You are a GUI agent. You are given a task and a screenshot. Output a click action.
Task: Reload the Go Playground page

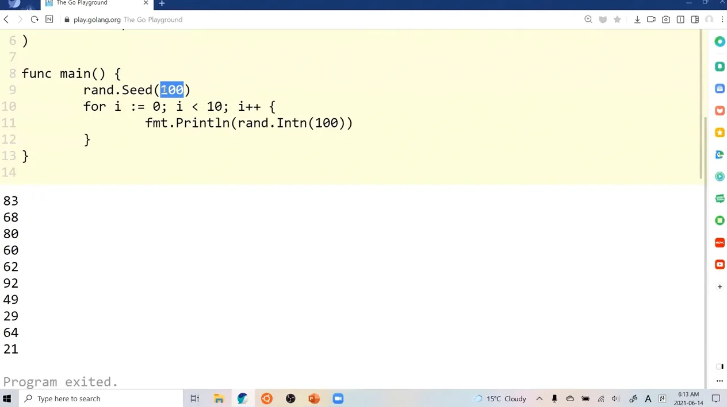pyautogui.click(x=35, y=20)
